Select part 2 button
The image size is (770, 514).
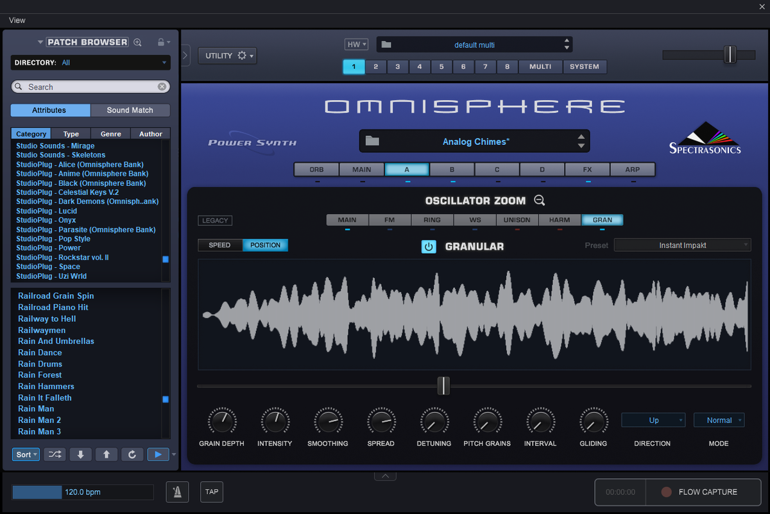point(376,67)
